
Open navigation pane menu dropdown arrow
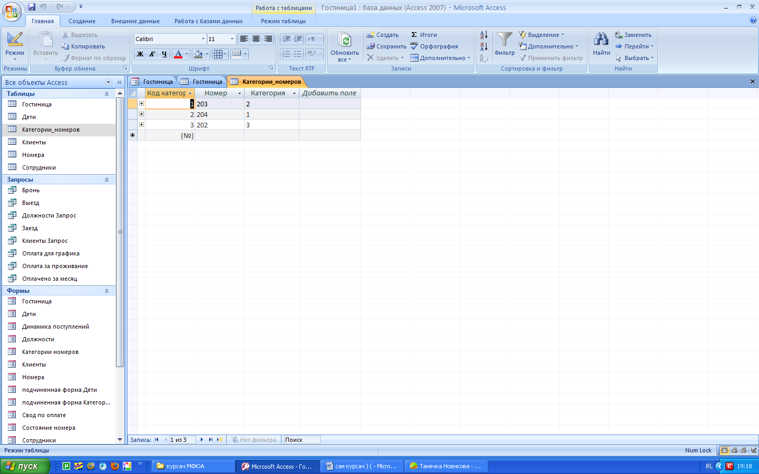click(108, 82)
